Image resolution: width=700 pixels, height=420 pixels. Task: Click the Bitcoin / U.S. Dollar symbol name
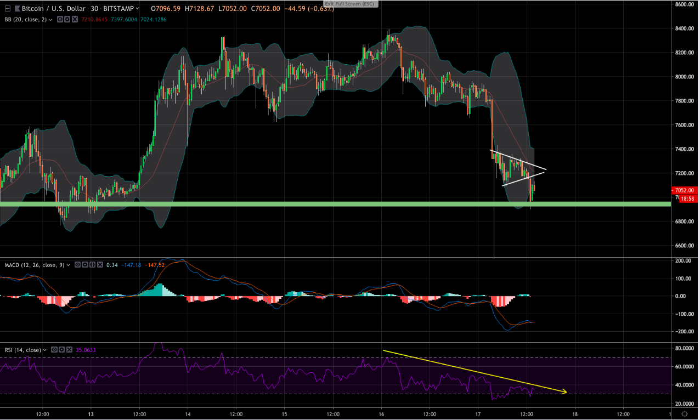[52, 9]
